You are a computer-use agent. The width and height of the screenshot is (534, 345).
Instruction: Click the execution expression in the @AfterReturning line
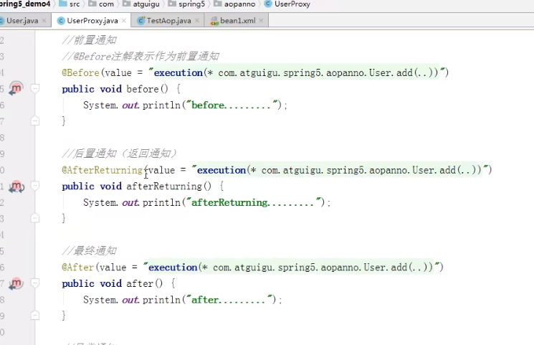[340, 170]
